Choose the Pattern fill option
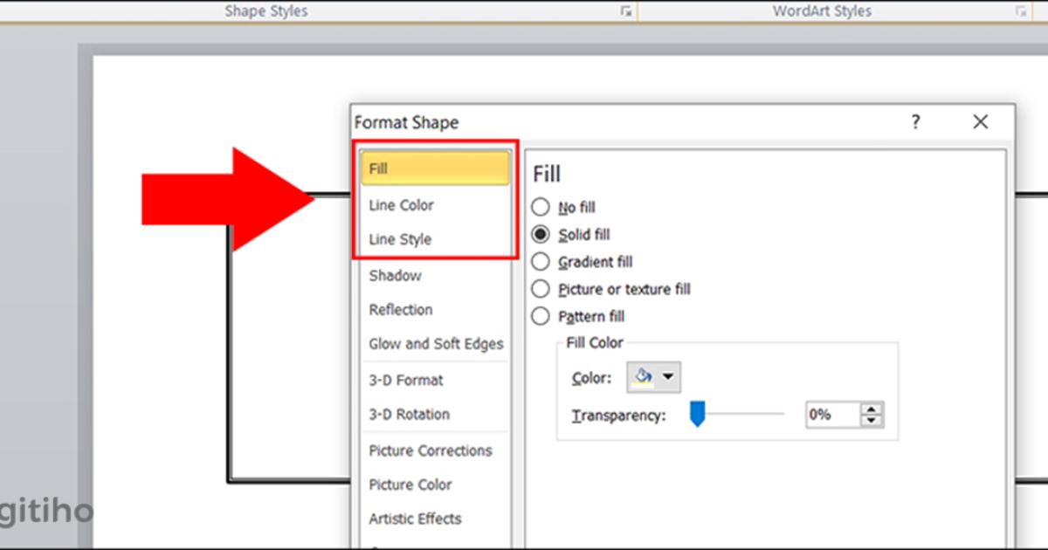The width and height of the screenshot is (1048, 550). pyautogui.click(x=541, y=316)
